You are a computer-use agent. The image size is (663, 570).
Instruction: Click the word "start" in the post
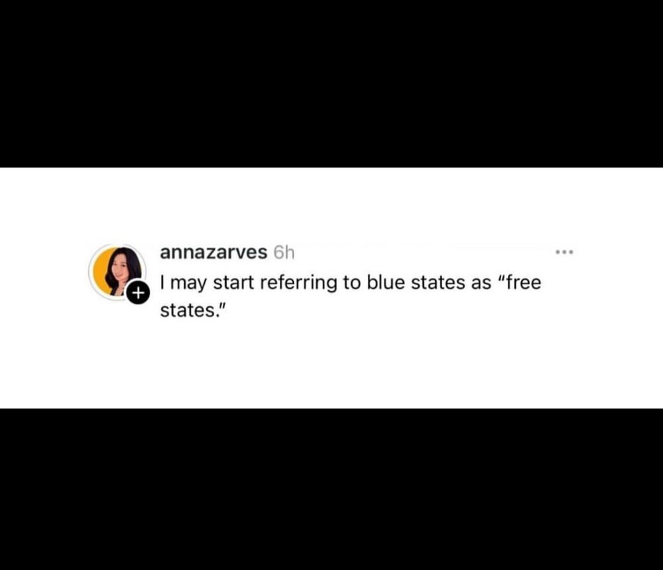pos(233,282)
